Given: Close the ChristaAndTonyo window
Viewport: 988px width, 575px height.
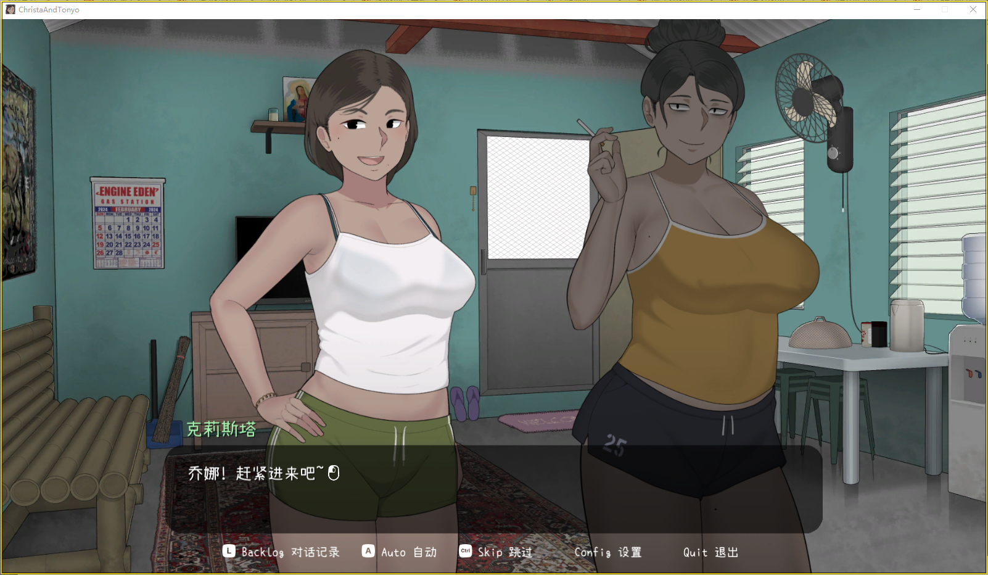Looking at the screenshot, I should point(973,10).
